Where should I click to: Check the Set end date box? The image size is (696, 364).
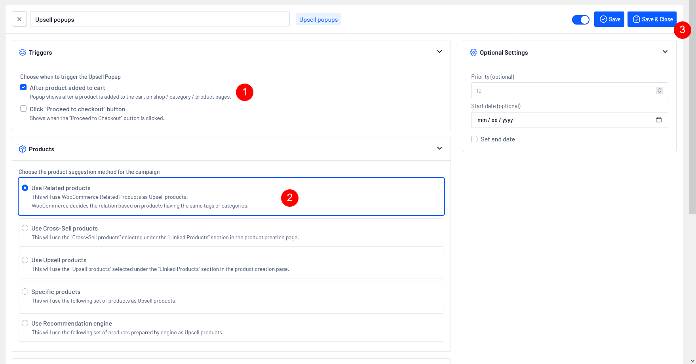click(x=474, y=139)
